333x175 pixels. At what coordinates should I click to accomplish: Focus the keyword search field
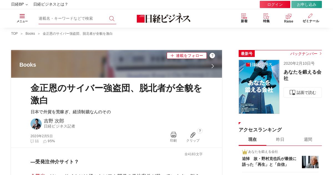point(73,18)
